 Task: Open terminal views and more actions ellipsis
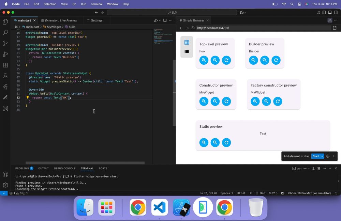point(324,169)
